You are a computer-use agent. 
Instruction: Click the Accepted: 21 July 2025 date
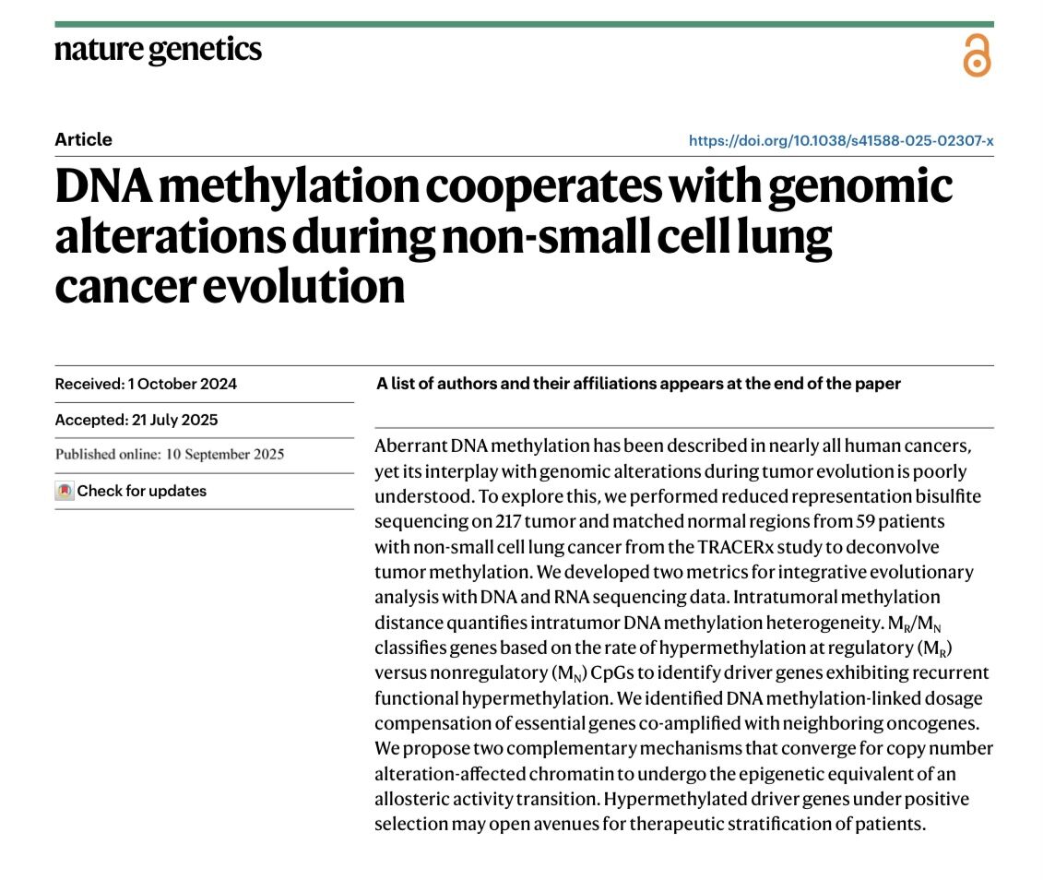coord(136,420)
